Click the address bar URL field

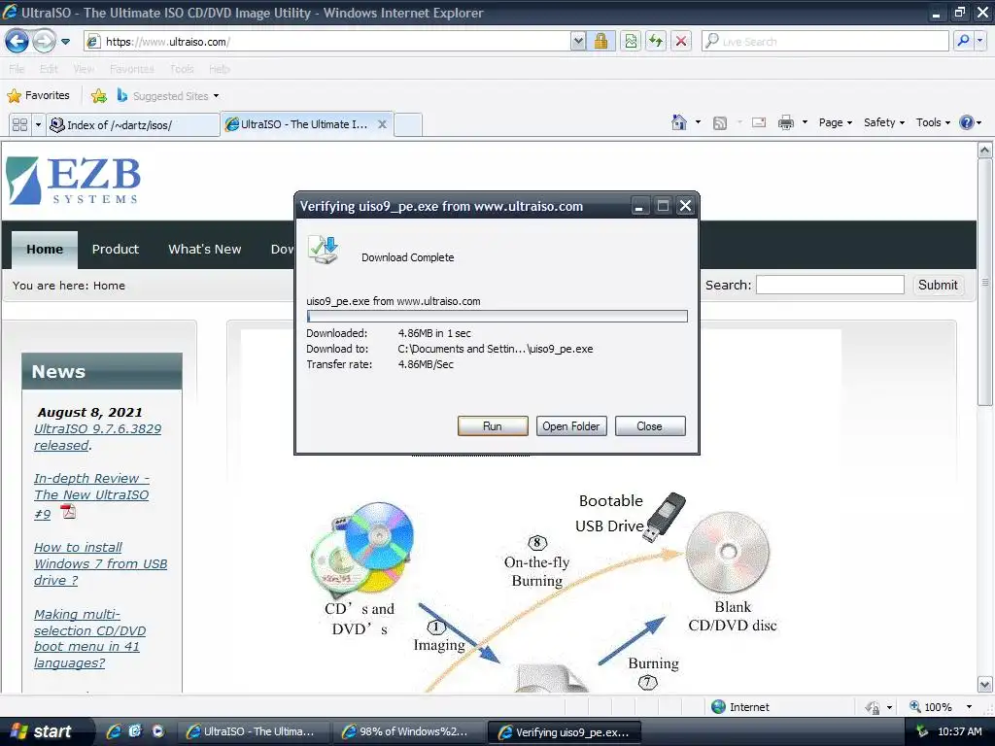tap(326, 42)
